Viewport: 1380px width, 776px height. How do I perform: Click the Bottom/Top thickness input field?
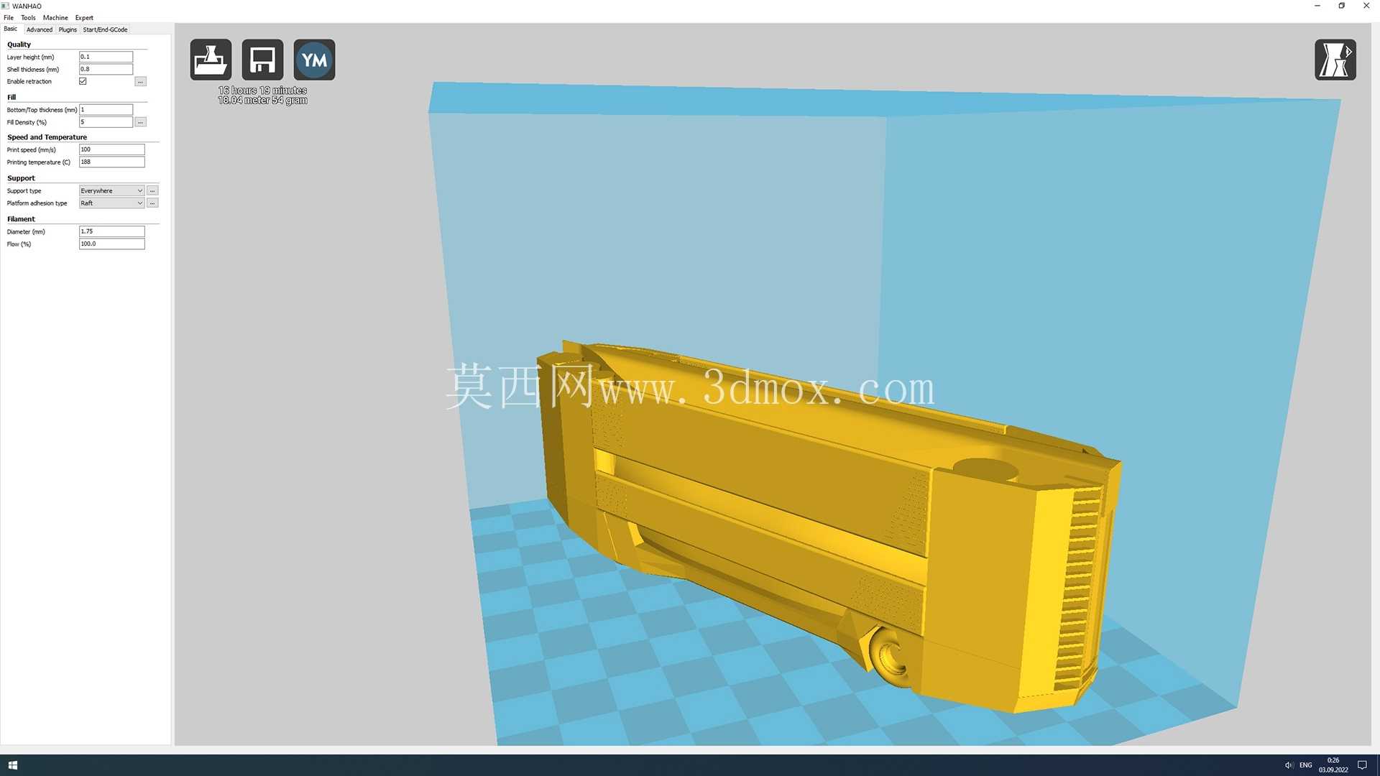click(106, 110)
